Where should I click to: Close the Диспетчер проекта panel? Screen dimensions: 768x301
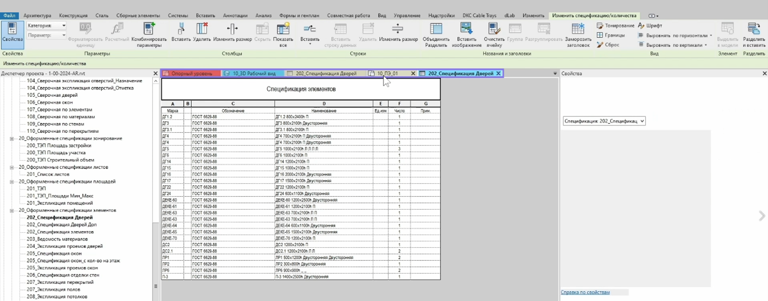(x=156, y=74)
